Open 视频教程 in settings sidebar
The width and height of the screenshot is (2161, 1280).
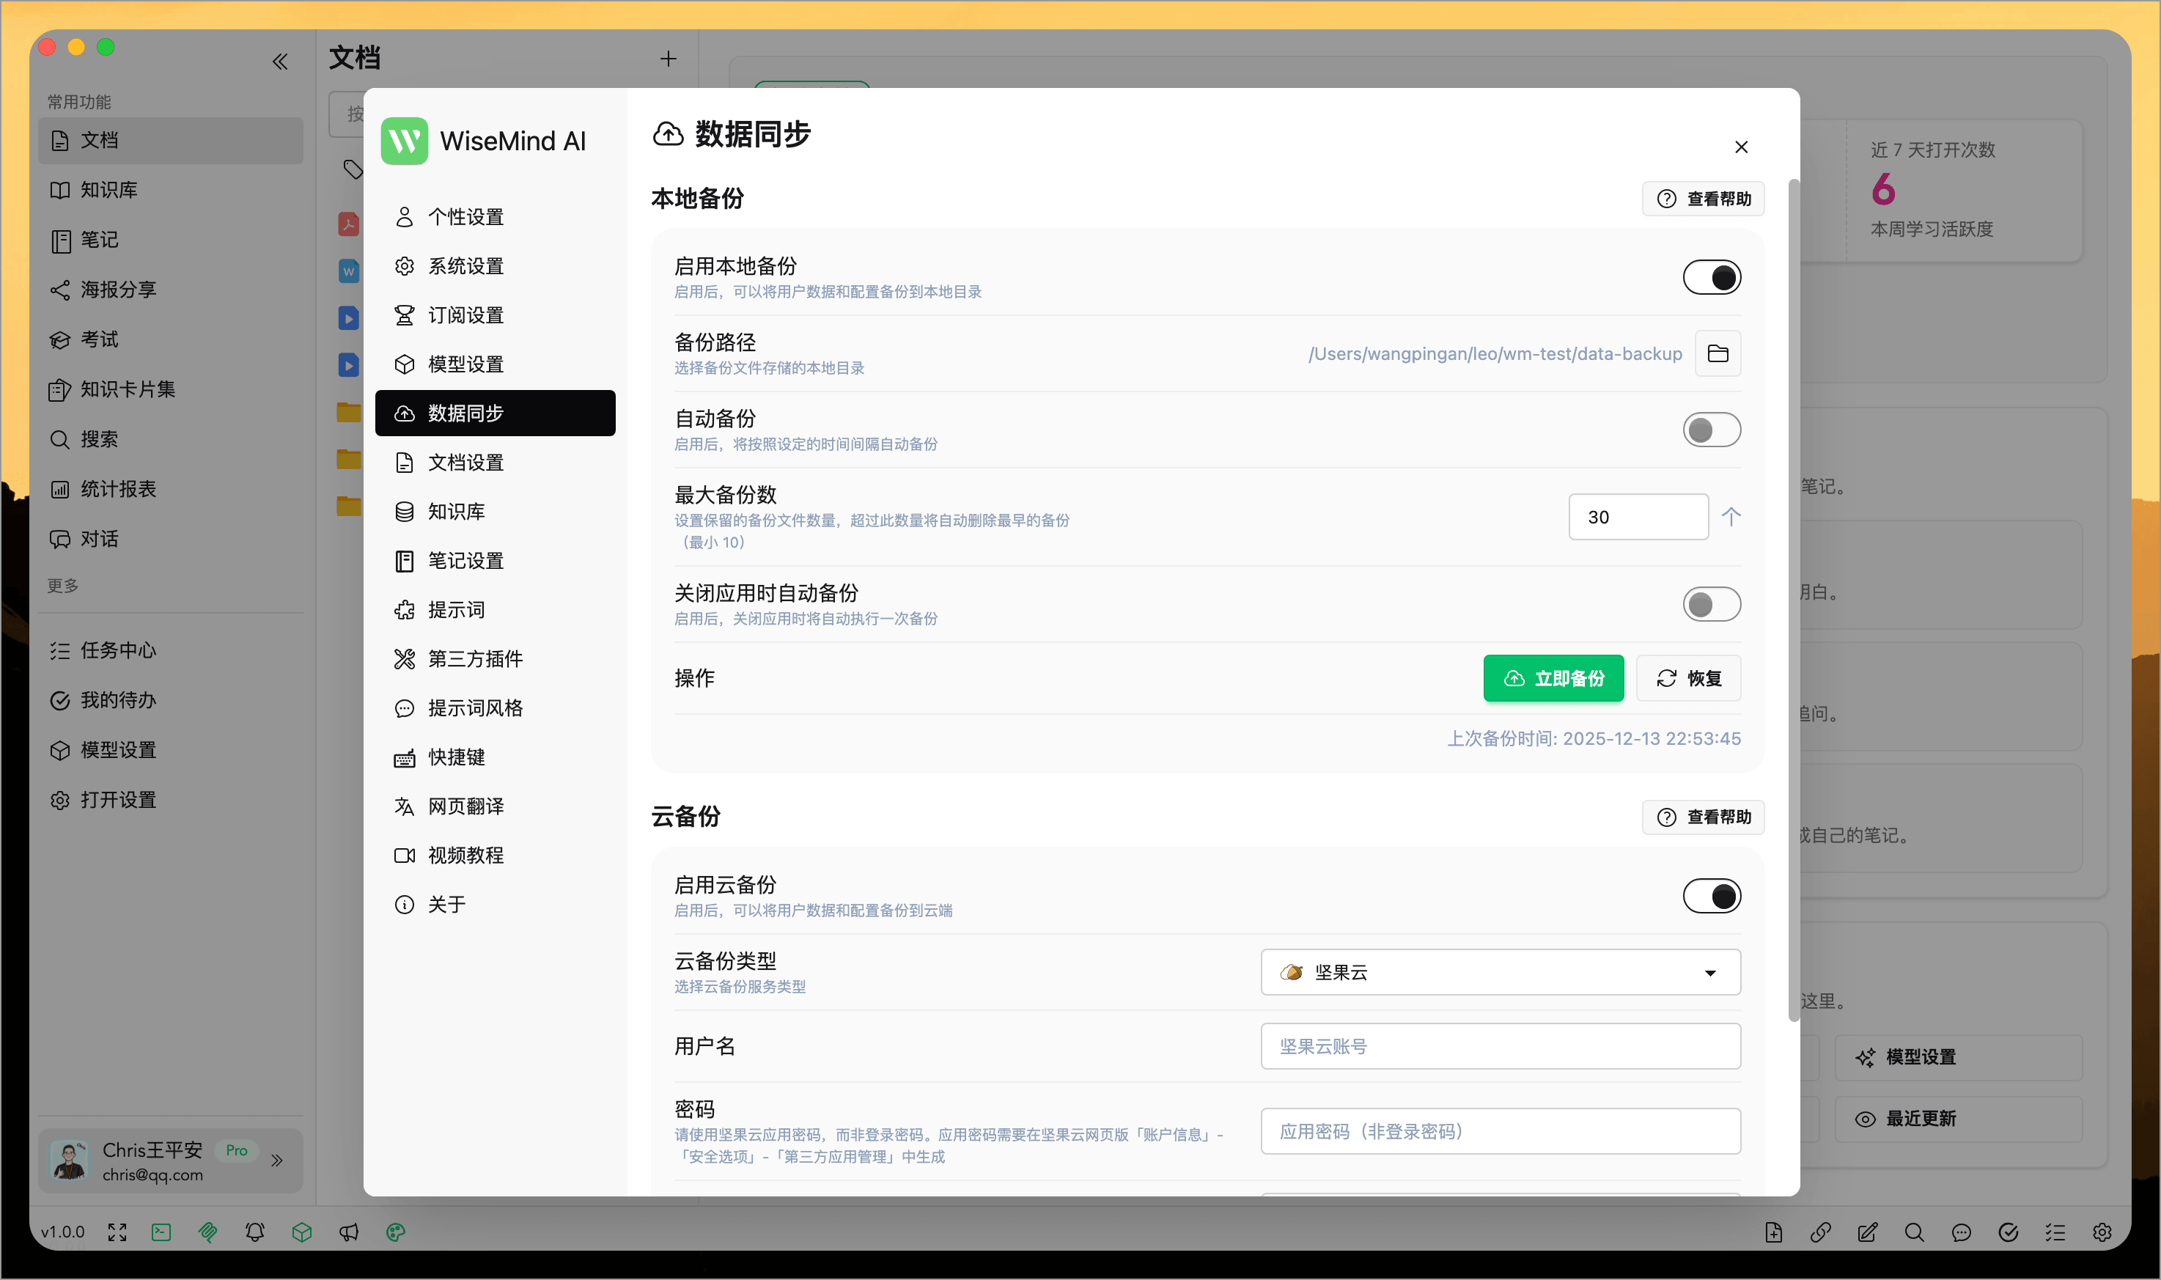coord(465,855)
